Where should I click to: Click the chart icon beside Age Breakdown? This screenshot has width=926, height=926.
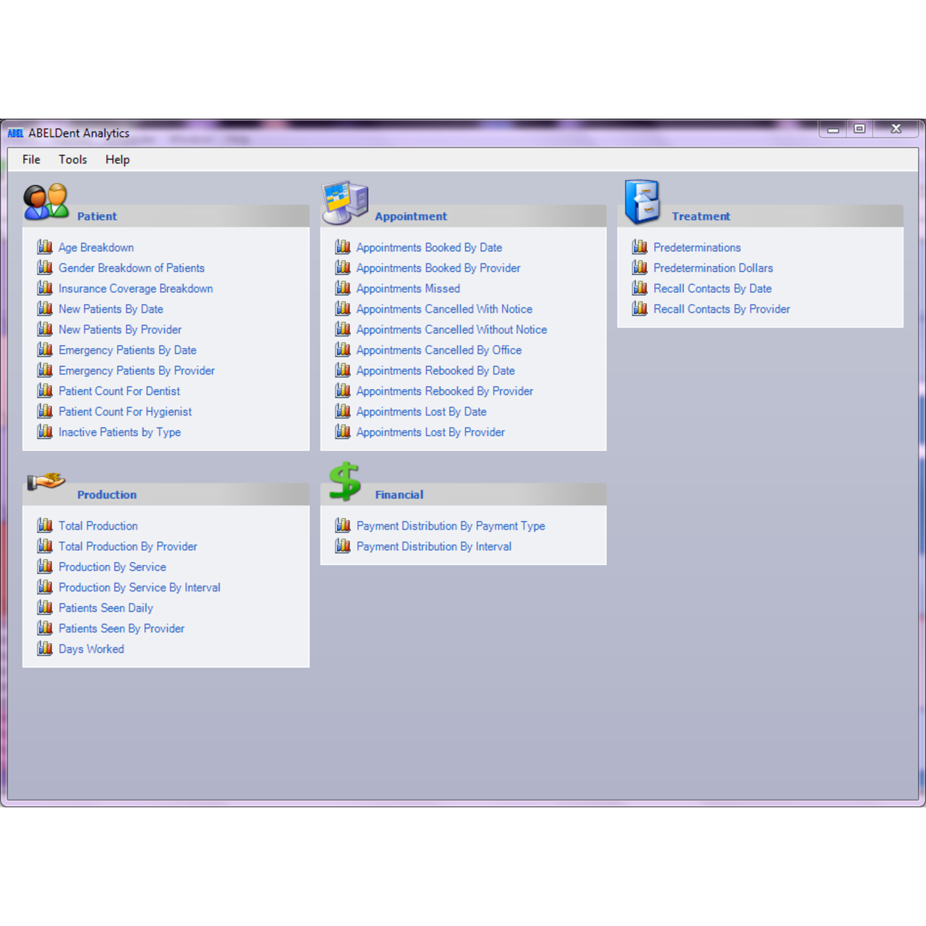click(45, 247)
